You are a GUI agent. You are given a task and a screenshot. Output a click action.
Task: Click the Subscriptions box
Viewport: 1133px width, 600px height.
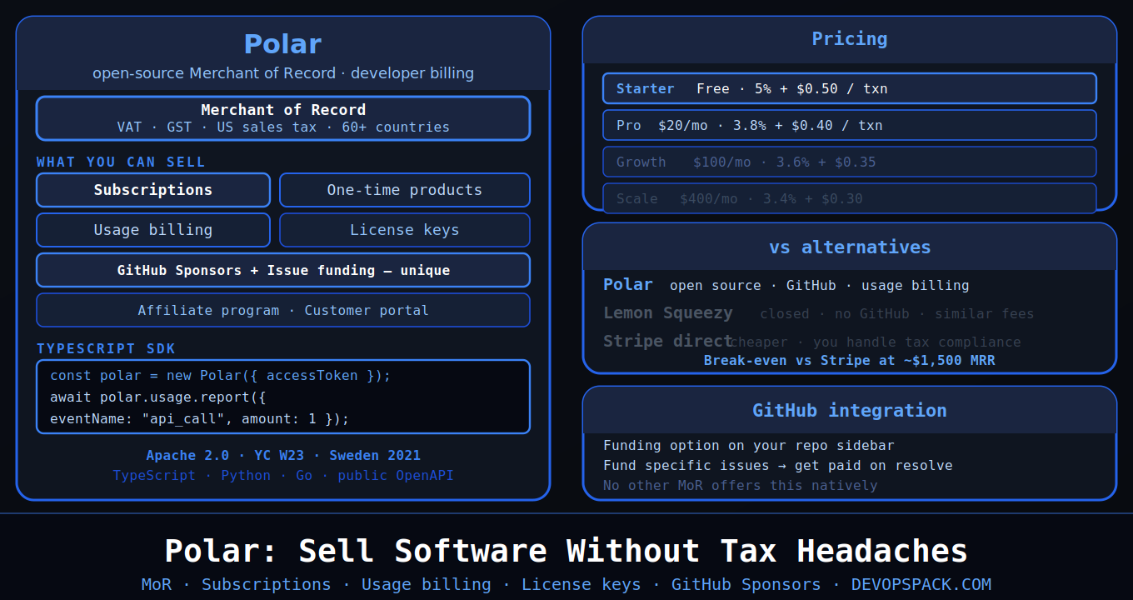(x=153, y=190)
